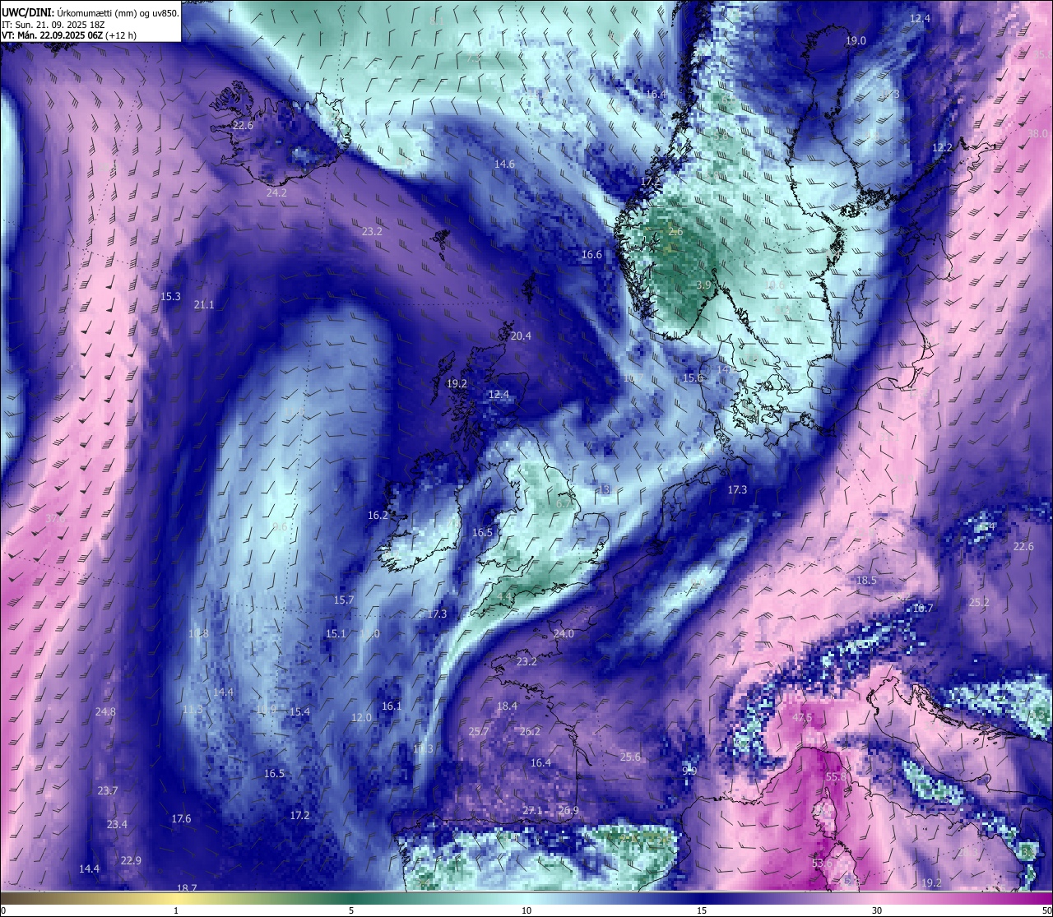Click the 27.1 value label
This screenshot has width=1053, height=917.
(532, 810)
